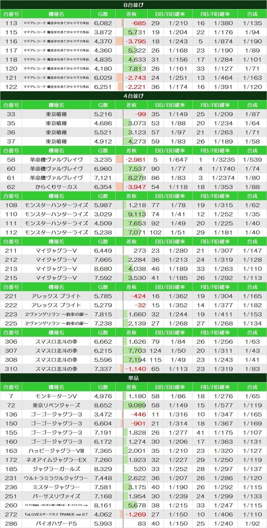
Task: Click -1,269 difference value in row 272
Action: click(x=136, y=514)
